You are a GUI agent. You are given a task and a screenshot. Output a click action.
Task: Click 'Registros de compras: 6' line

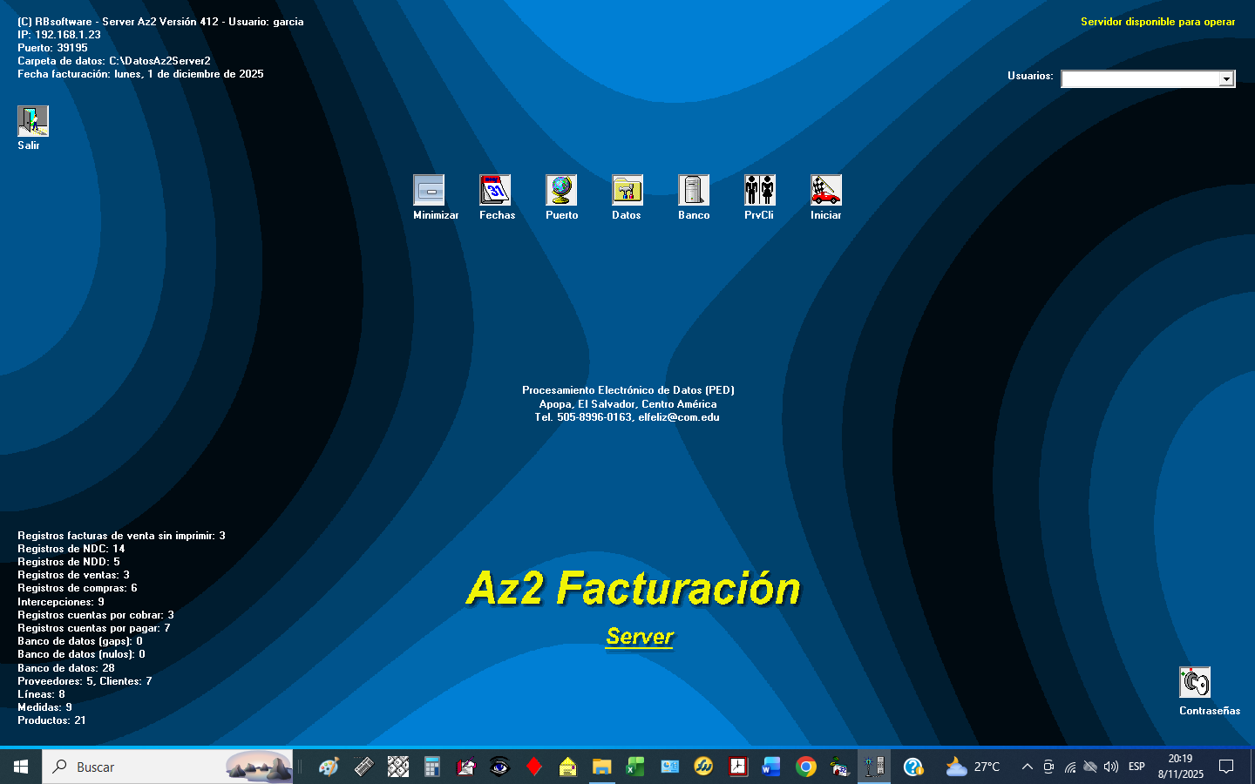pyautogui.click(x=78, y=588)
